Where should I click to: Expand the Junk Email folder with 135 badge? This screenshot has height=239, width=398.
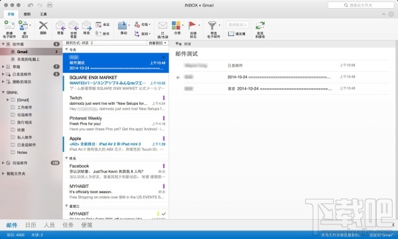pos(3,163)
